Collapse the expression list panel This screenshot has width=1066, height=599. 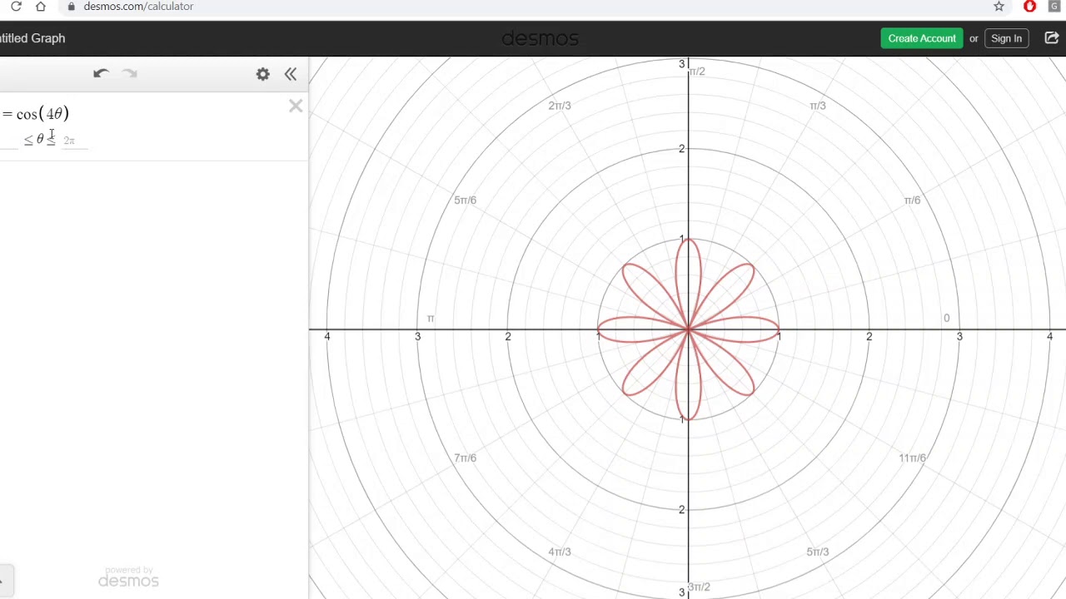click(291, 74)
